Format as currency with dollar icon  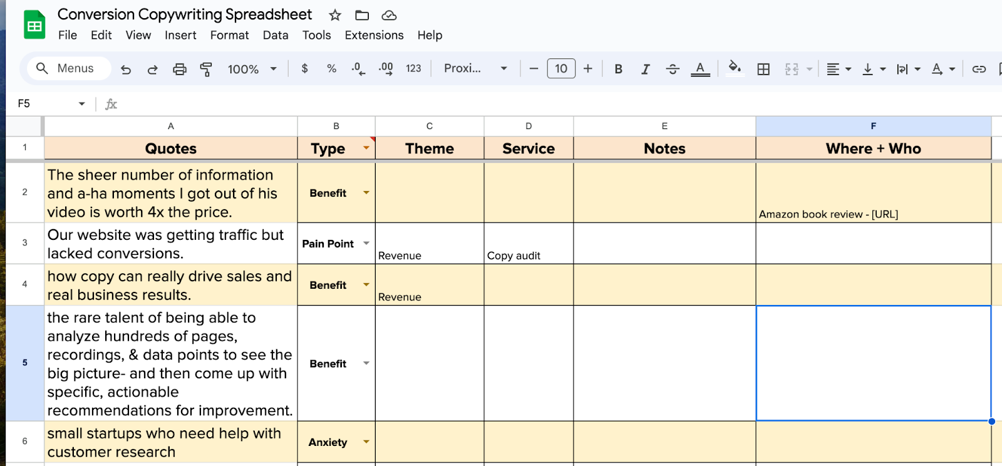tap(305, 68)
